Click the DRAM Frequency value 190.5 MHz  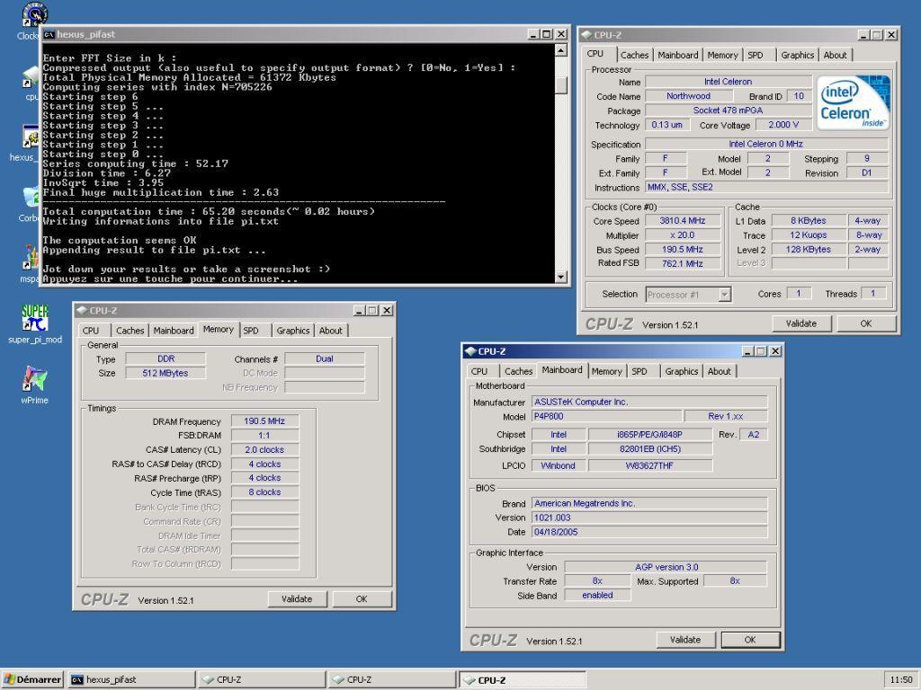coord(264,421)
